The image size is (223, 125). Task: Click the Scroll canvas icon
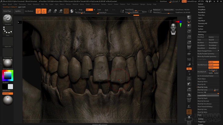click(189, 25)
